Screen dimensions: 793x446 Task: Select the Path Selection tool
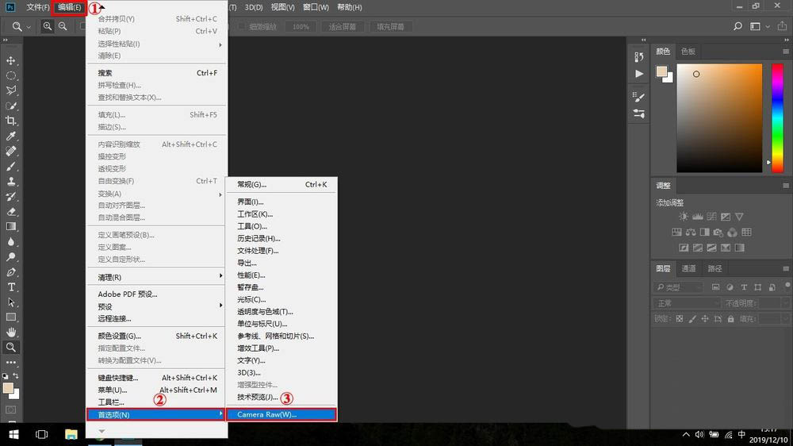pos(10,302)
